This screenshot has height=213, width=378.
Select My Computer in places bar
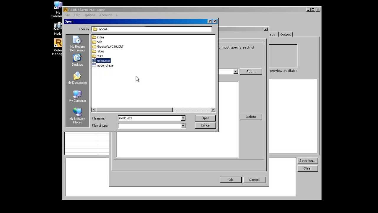(x=77, y=96)
